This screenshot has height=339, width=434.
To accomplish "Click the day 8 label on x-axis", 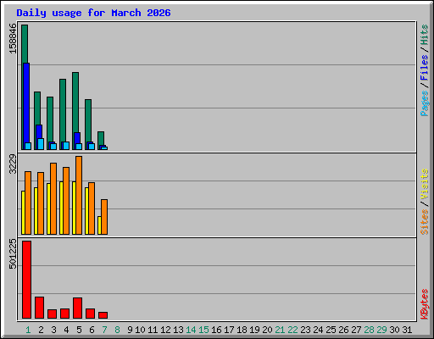I will pos(117,330).
